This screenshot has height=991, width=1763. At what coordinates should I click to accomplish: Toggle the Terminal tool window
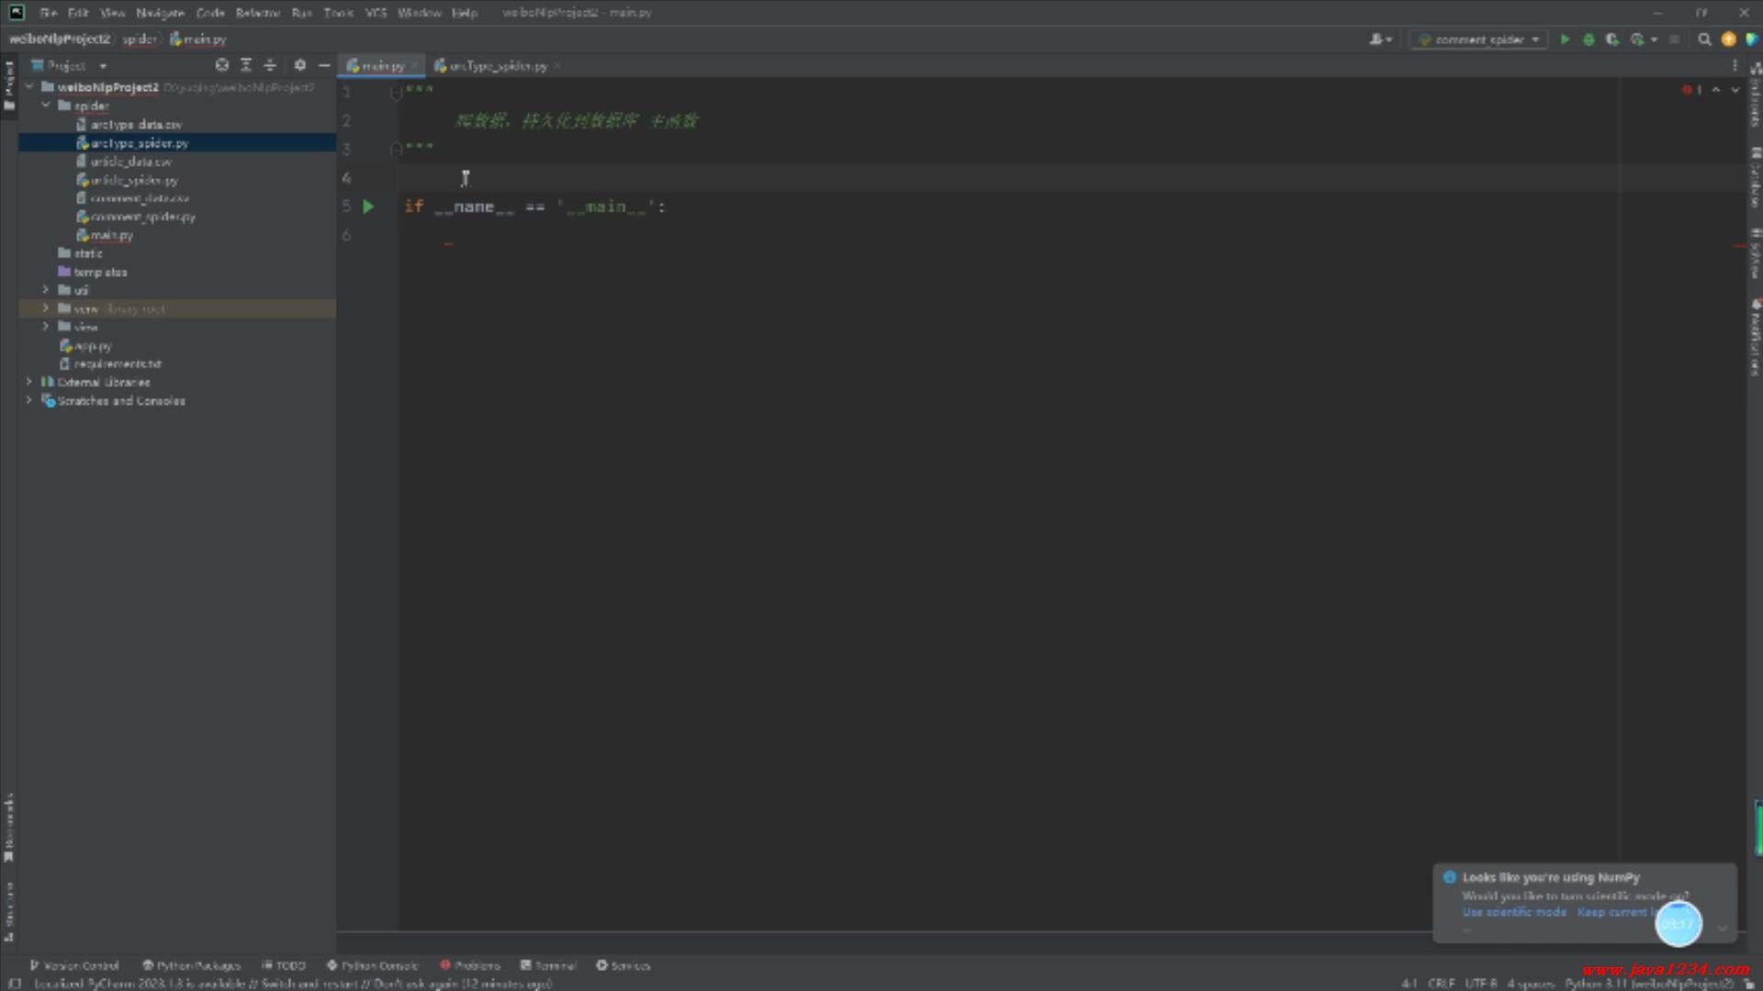tap(548, 965)
